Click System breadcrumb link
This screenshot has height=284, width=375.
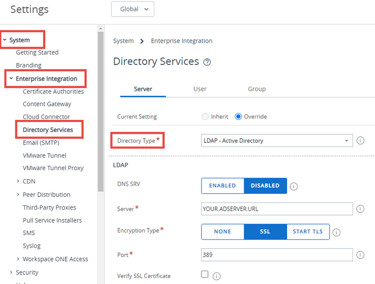tap(123, 41)
